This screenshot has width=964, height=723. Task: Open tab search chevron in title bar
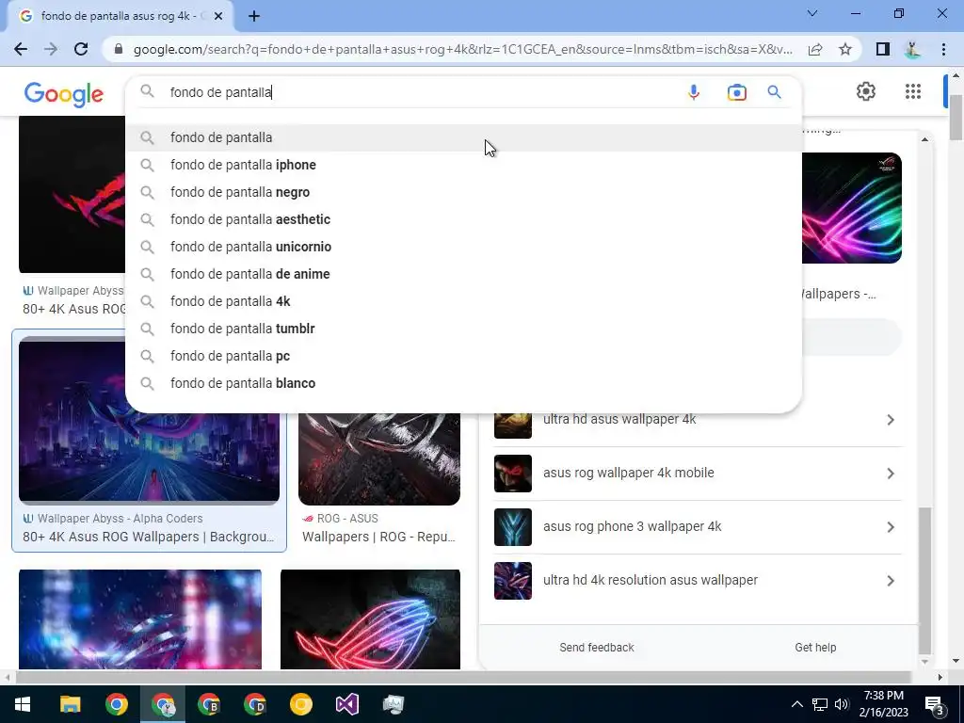[812, 13]
